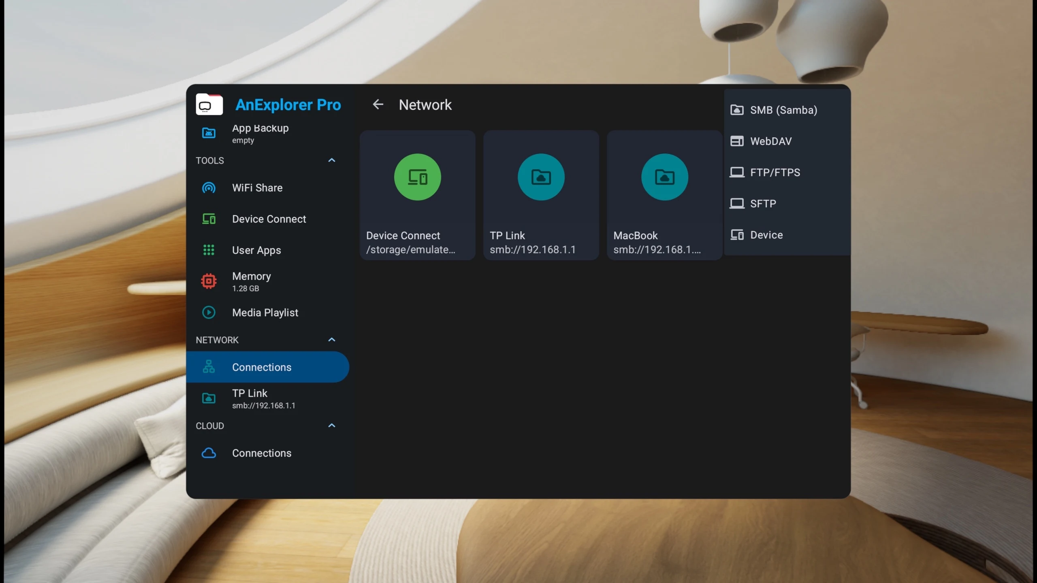Click the TOOLS section header label

[x=210, y=161]
